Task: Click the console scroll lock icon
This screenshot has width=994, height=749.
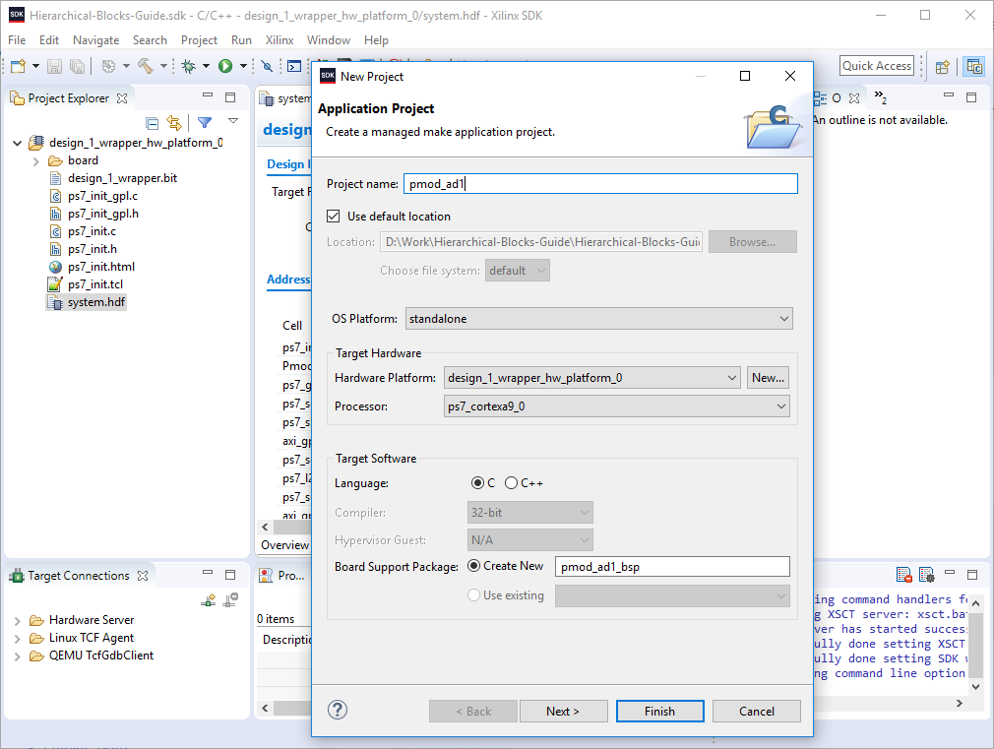Action: 926,575
